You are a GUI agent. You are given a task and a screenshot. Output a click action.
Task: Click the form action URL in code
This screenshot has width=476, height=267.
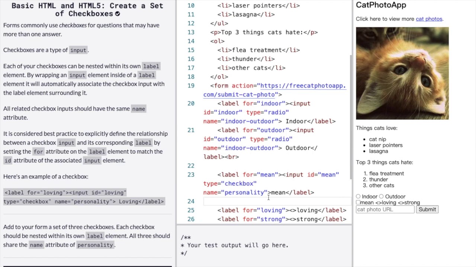point(274,90)
